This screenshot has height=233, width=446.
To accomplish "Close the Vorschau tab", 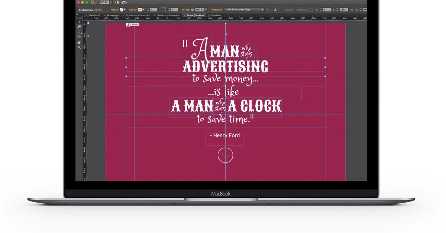I will 209,15.
